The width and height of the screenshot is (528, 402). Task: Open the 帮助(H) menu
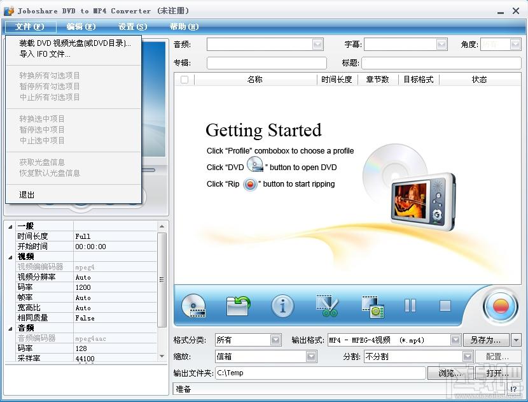pyautogui.click(x=184, y=27)
